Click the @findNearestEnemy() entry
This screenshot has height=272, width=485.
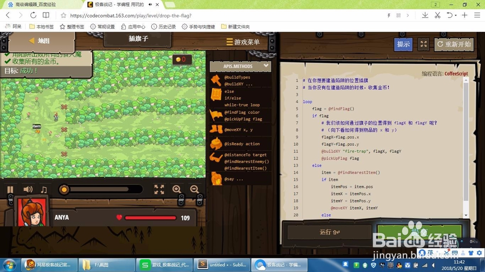tap(246, 162)
